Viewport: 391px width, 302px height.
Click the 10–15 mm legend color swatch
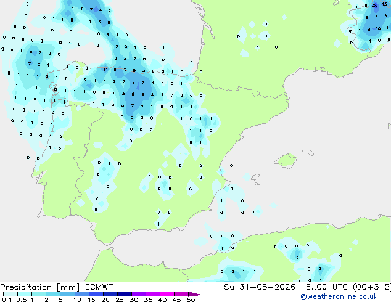pos(81,294)
